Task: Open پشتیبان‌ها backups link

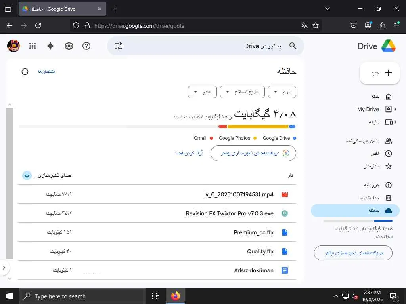Action: (x=46, y=72)
